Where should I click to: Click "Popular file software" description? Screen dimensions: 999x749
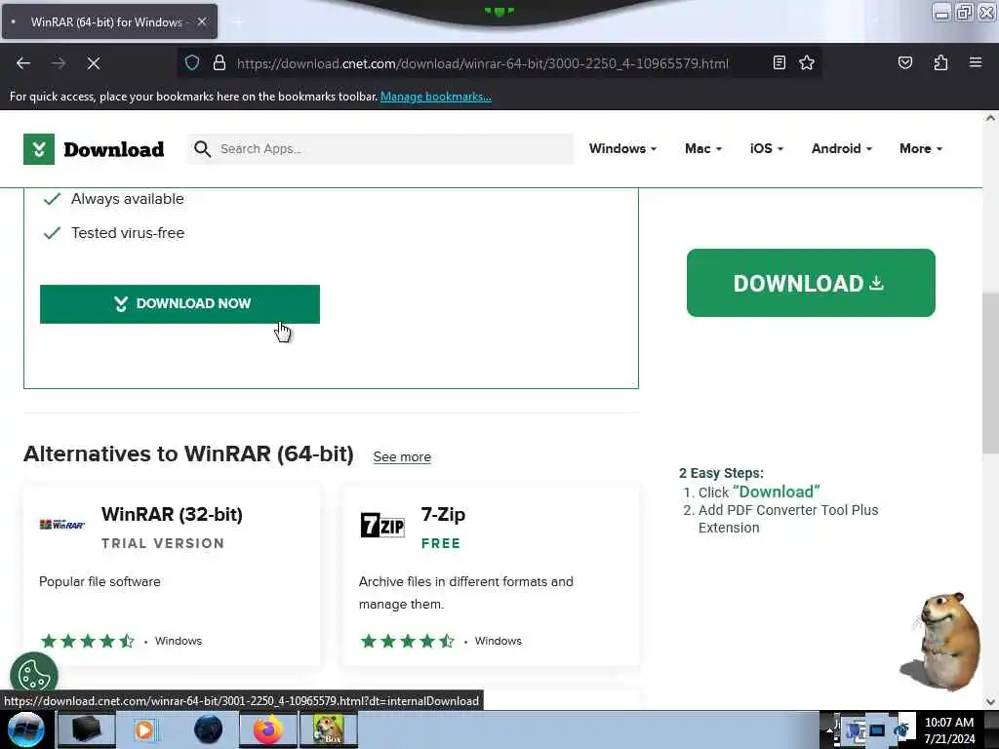pos(100,581)
